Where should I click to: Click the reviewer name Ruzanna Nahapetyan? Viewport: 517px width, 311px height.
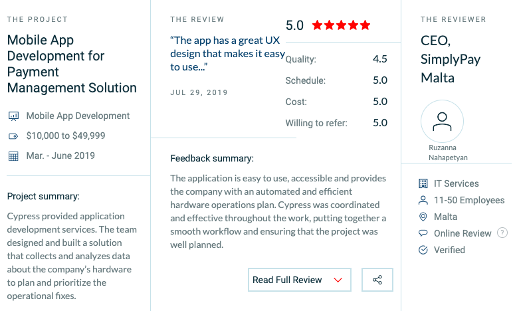[442, 152]
